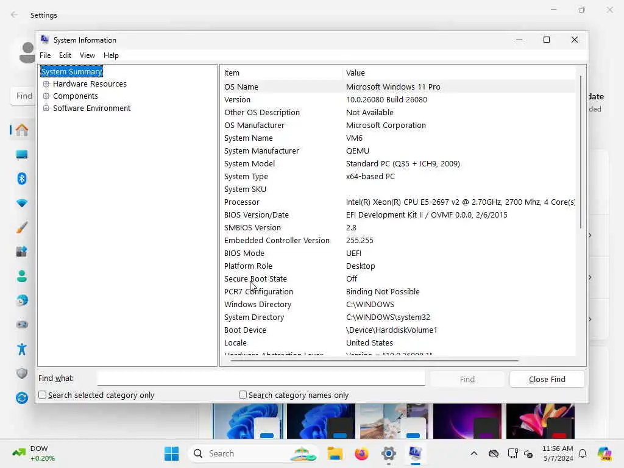The height and width of the screenshot is (468, 624).
Task: Click the cloud sync-off tray icon
Action: (x=494, y=453)
